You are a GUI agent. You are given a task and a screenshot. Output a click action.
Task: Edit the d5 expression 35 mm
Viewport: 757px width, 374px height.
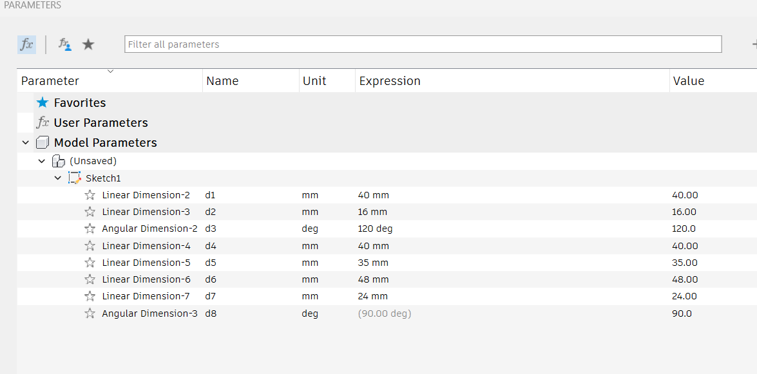[x=373, y=263]
